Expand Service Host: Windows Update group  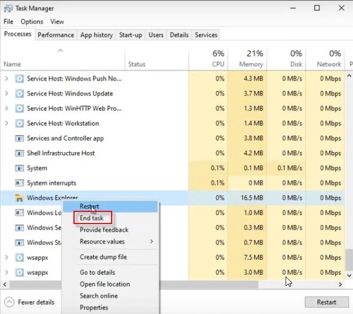tap(7, 93)
